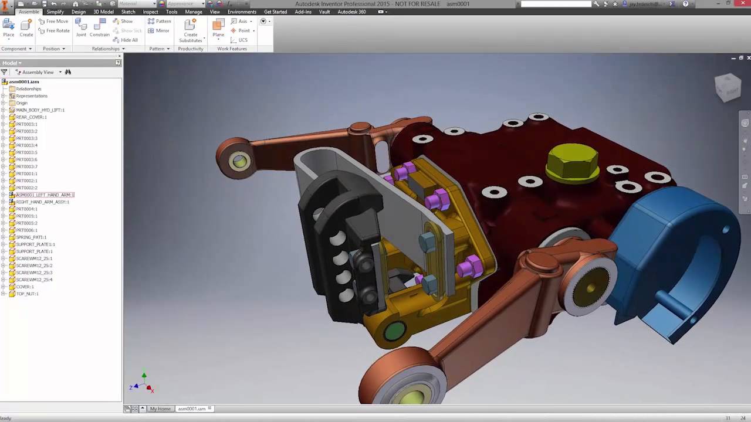The width and height of the screenshot is (751, 422).
Task: Click the Axis work feature
Action: [239, 21]
